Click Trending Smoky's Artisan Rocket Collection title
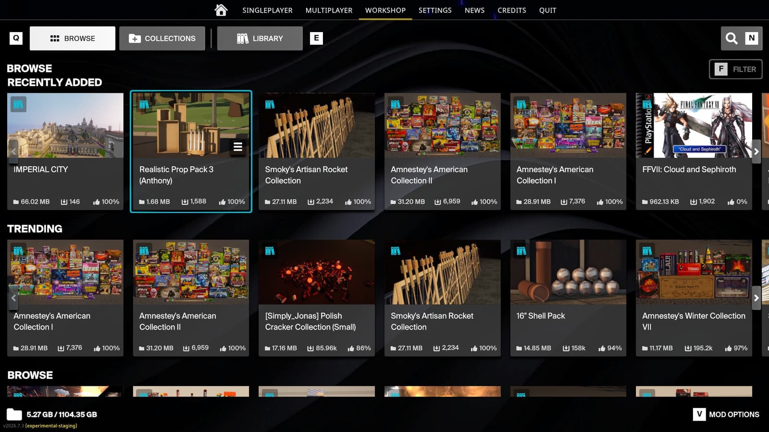 (x=432, y=321)
